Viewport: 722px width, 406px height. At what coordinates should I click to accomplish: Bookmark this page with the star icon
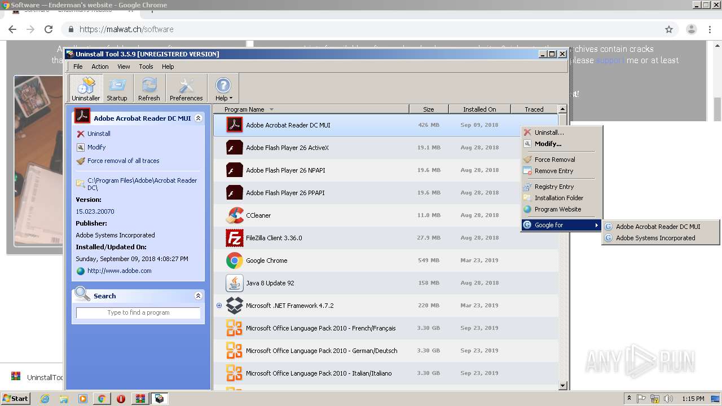[669, 29]
